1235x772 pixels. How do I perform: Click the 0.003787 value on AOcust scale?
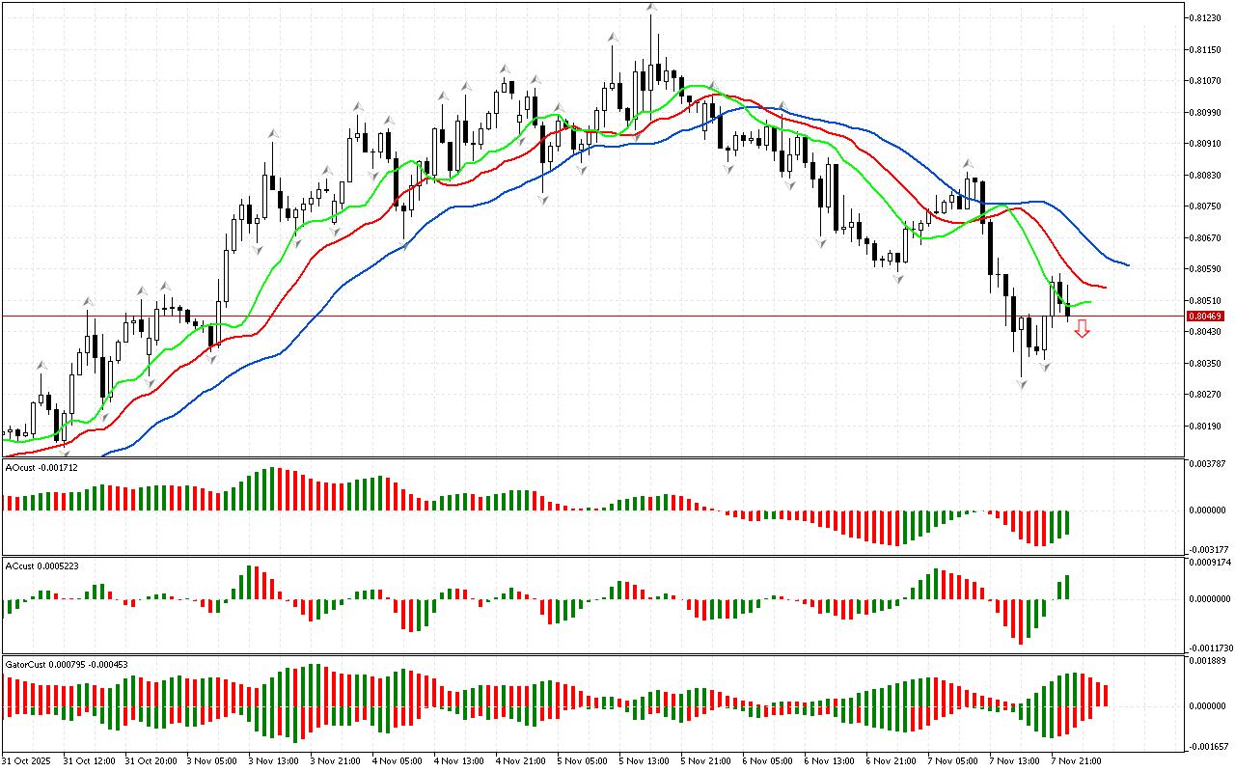point(1206,464)
